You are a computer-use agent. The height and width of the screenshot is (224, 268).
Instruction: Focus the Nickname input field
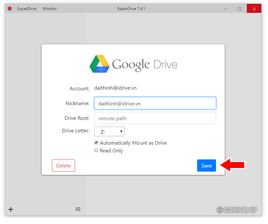155,103
